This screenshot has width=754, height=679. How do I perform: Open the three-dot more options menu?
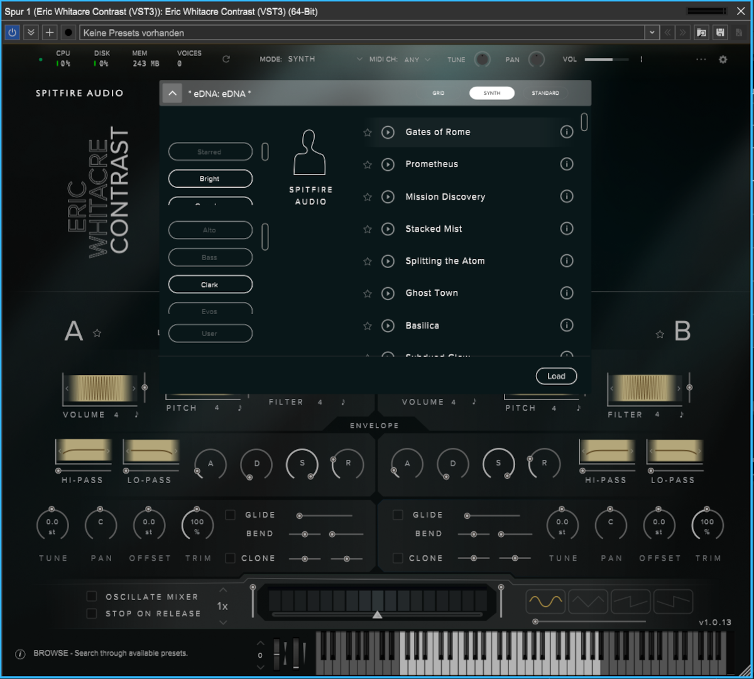coord(701,60)
